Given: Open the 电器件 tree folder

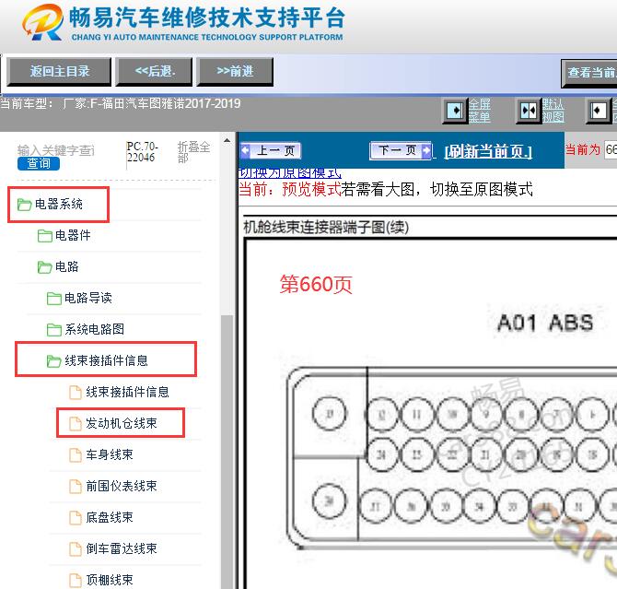Looking at the screenshot, I should (x=73, y=235).
